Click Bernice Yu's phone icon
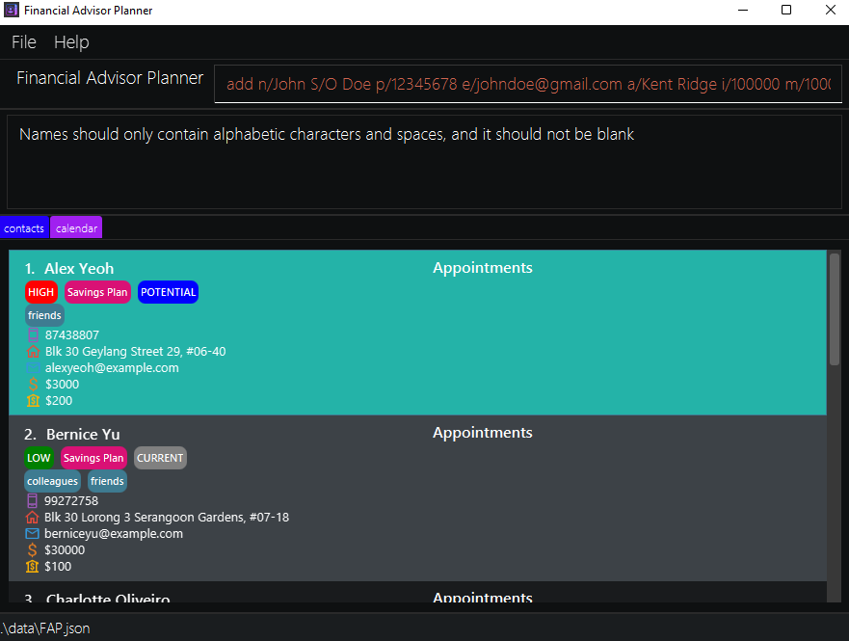The height and width of the screenshot is (641, 849). coord(32,501)
